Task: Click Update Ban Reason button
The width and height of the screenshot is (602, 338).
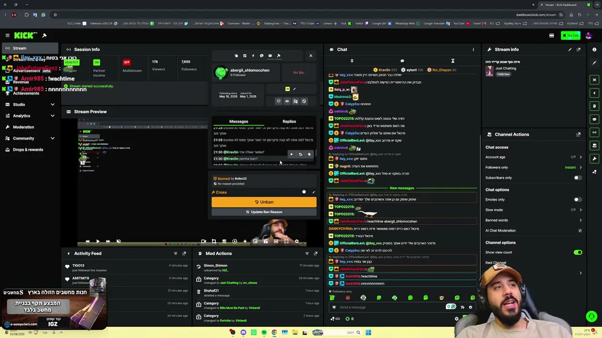Action: tap(264, 212)
